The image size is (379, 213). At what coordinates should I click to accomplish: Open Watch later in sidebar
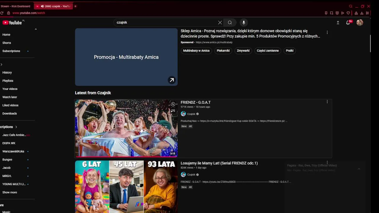[x=10, y=97]
